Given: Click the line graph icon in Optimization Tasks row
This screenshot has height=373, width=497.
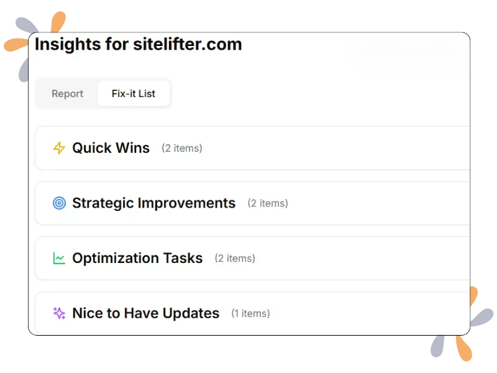Looking at the screenshot, I should (60, 257).
